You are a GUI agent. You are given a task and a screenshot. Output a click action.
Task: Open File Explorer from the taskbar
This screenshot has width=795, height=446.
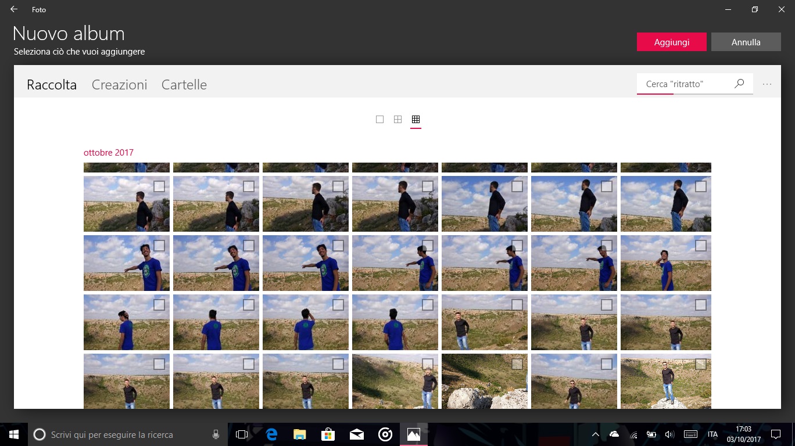click(299, 434)
